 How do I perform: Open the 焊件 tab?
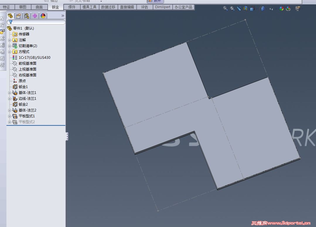coord(72,7)
